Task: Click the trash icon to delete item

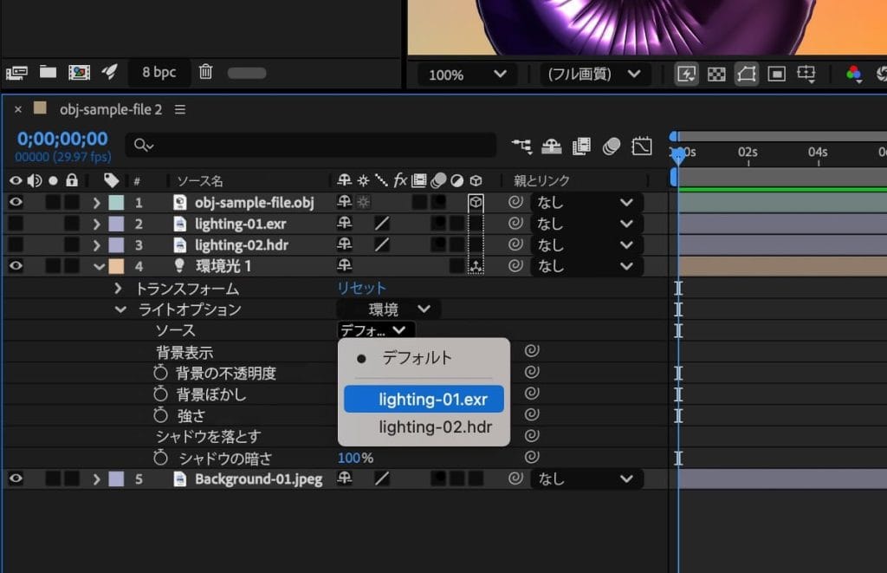Action: (205, 72)
